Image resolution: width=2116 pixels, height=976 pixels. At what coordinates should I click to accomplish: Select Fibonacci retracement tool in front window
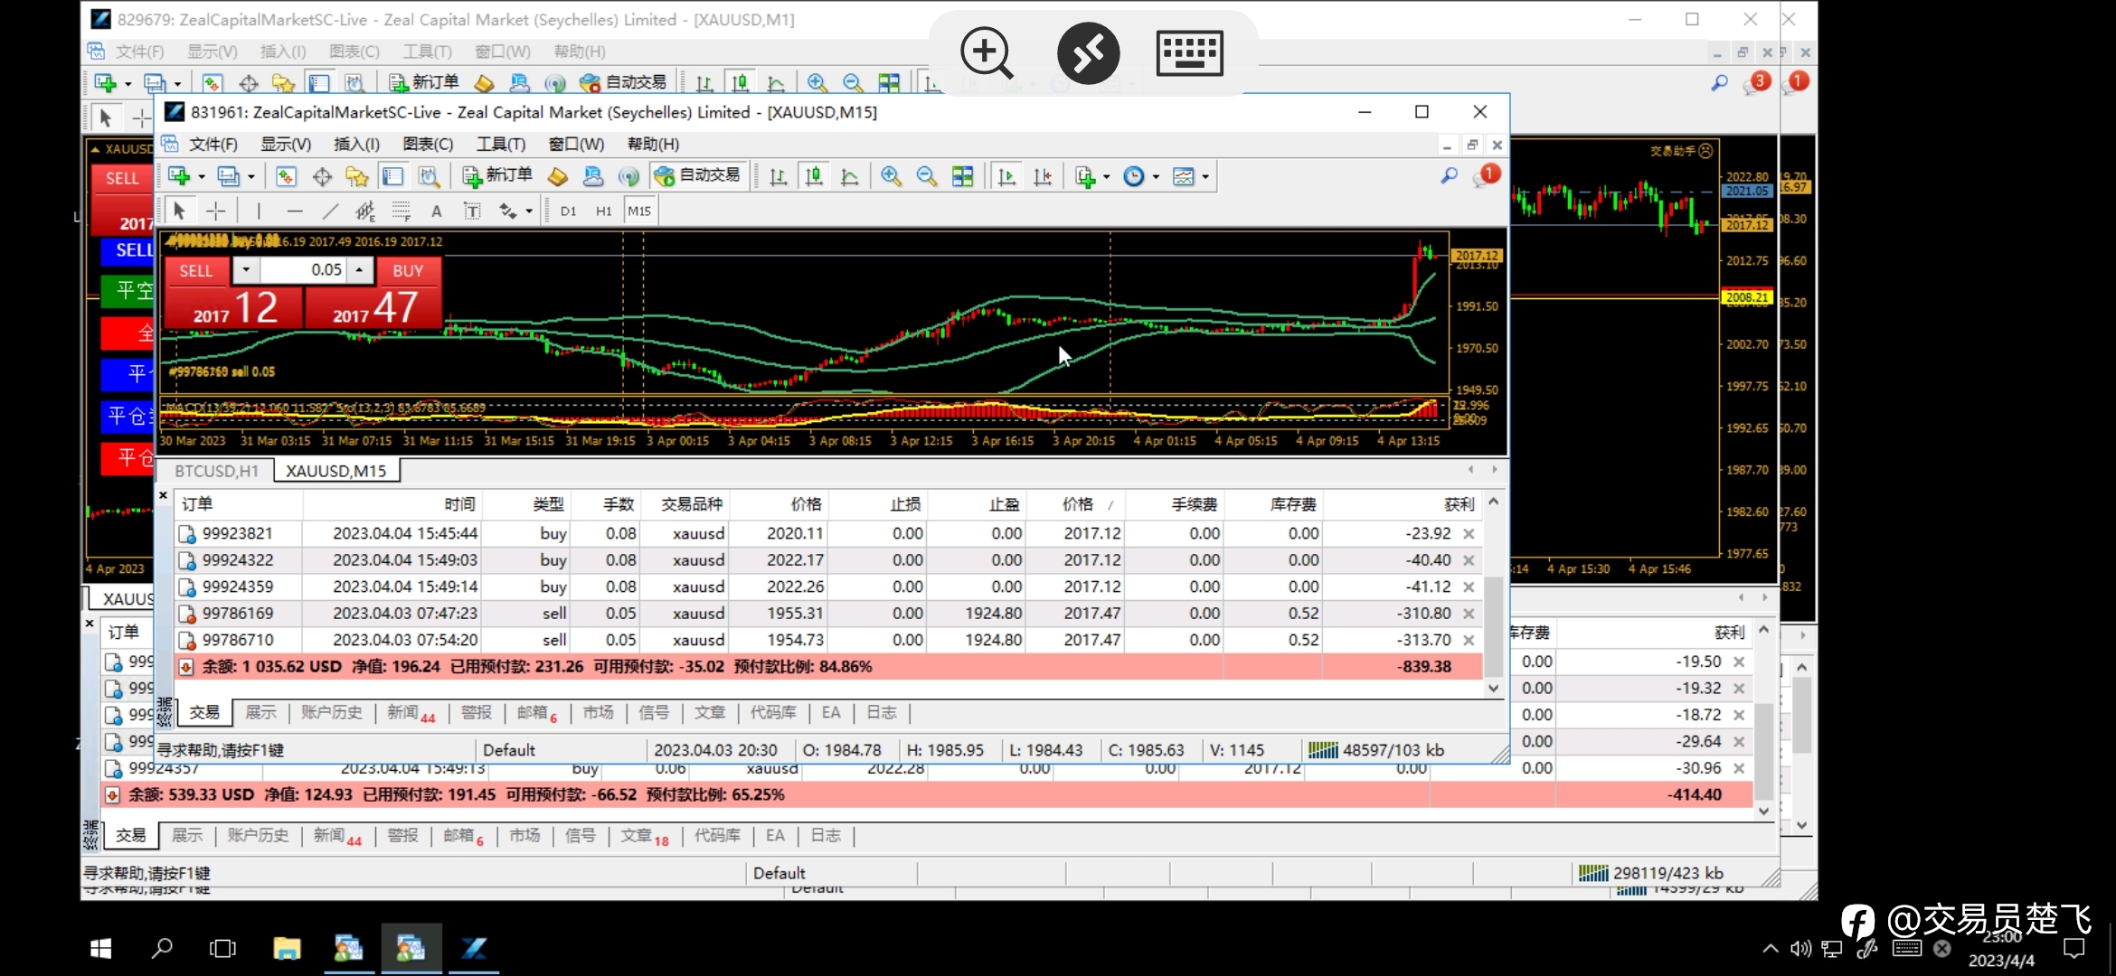tap(401, 211)
